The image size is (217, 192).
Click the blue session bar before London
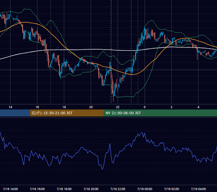[x=15, y=113]
